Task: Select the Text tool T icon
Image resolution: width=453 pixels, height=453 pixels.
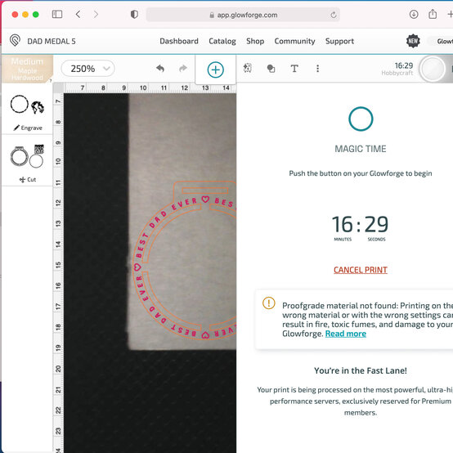Action: point(294,69)
